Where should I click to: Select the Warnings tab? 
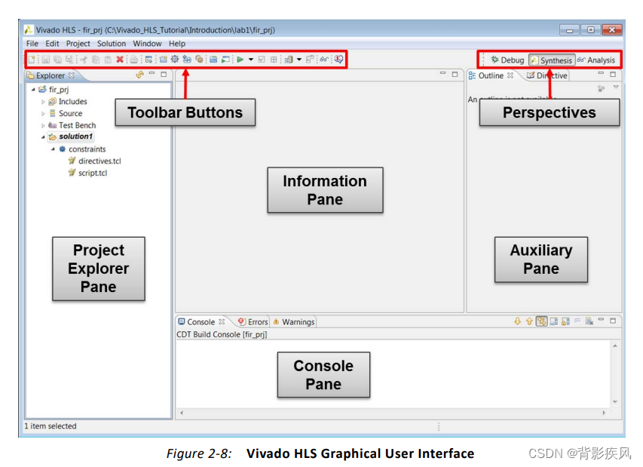click(294, 321)
